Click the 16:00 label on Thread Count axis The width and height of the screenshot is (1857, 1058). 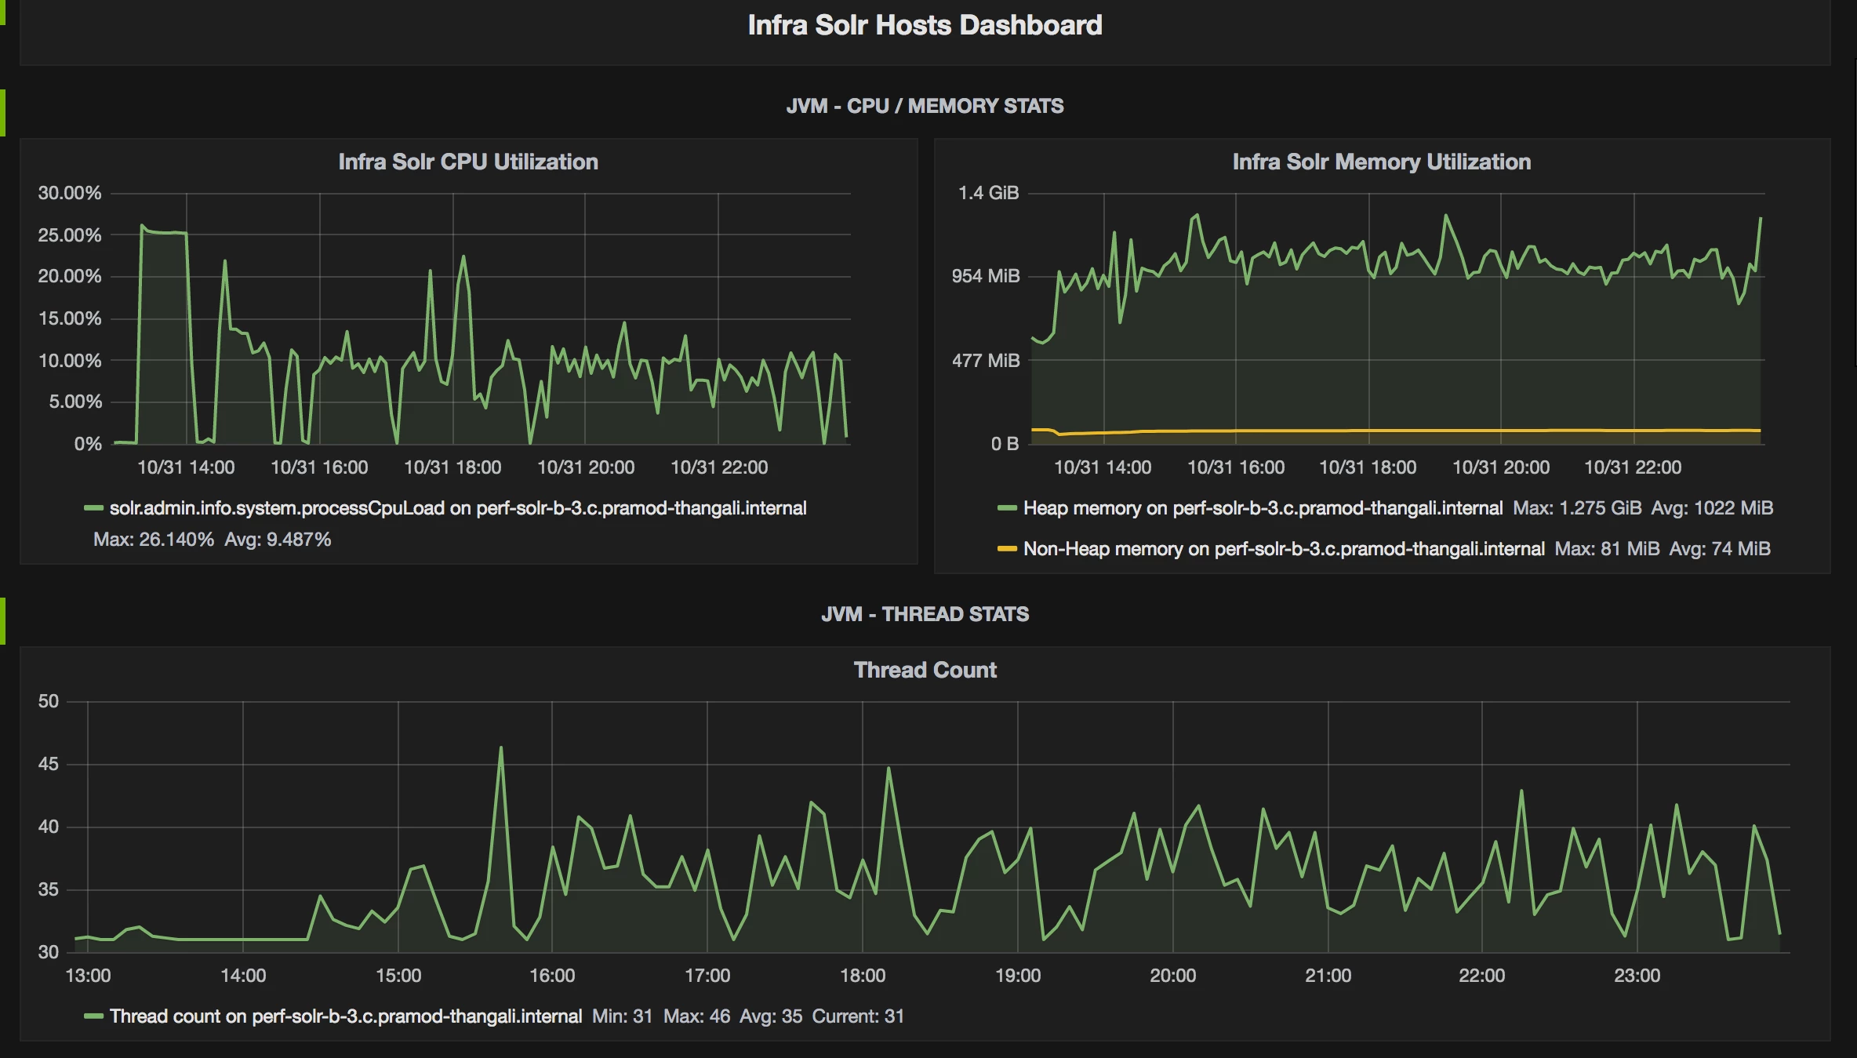coord(552,976)
